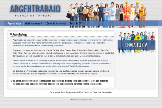This screenshot has height=108, width=162.
Task: Click the ARGENTRABAJO logo title
Action: point(35,9)
